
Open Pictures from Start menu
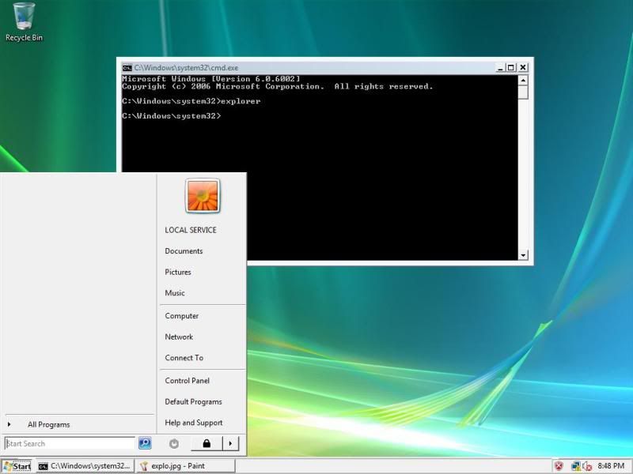point(177,272)
